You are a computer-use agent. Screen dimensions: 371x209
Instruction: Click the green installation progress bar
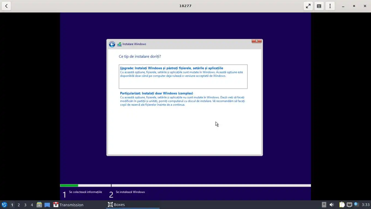[69, 186]
